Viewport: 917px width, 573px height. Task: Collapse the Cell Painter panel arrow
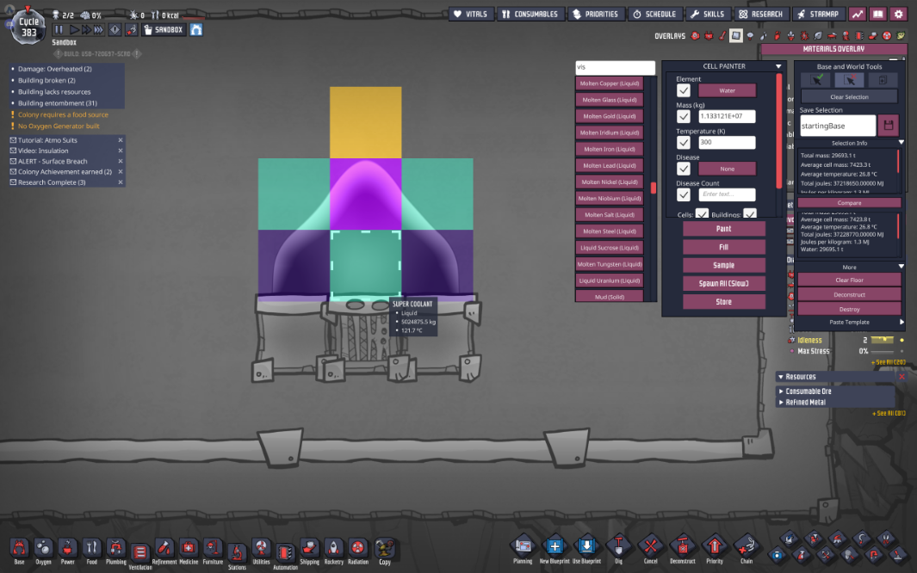(x=778, y=66)
